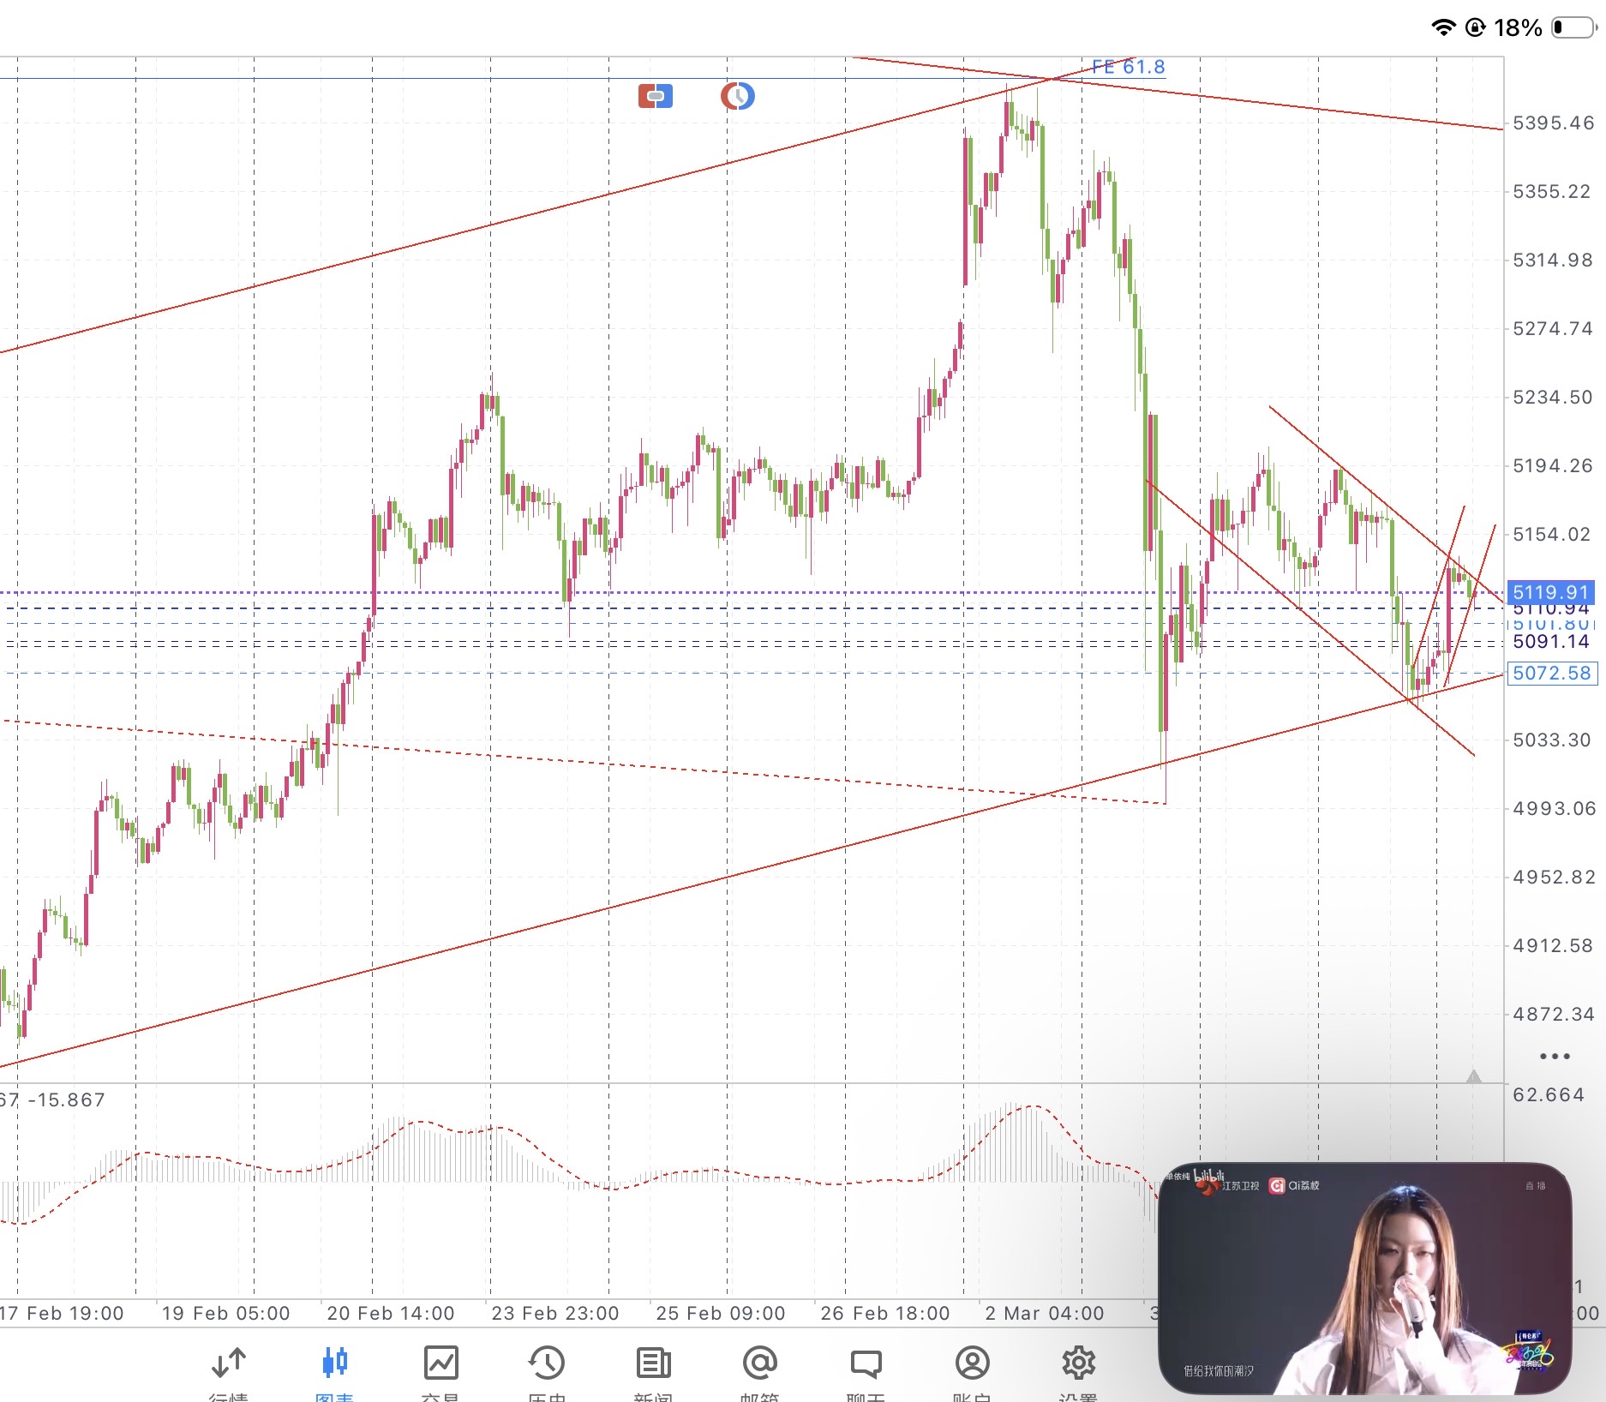1606x1402 pixels.
Task: Open the History (历史) clock icon
Action: 547,1364
